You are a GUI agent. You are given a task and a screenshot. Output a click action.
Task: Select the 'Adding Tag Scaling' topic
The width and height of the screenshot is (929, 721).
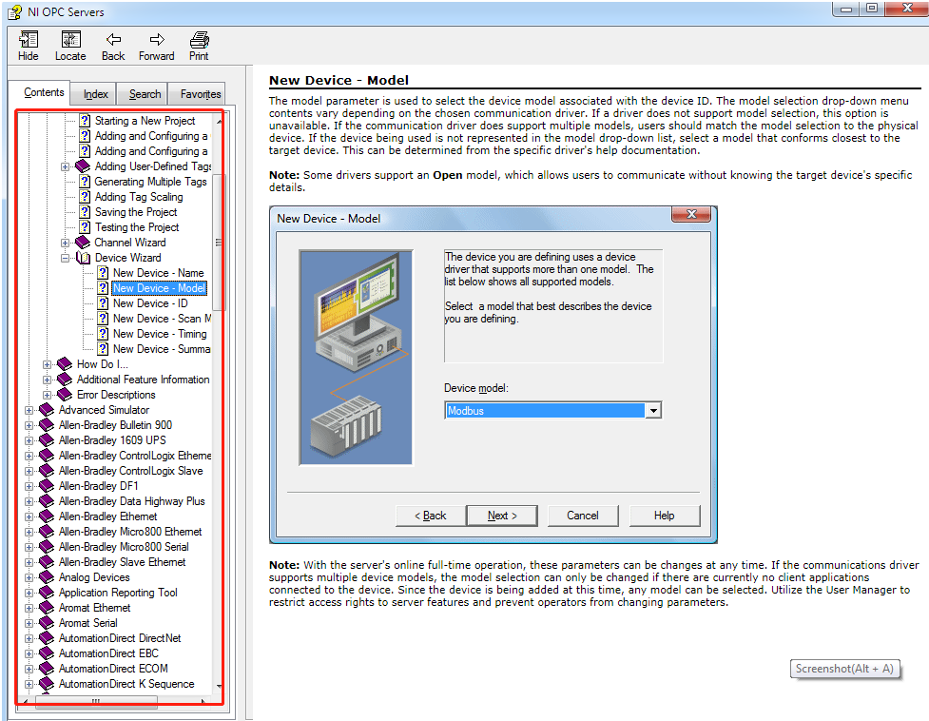139,197
